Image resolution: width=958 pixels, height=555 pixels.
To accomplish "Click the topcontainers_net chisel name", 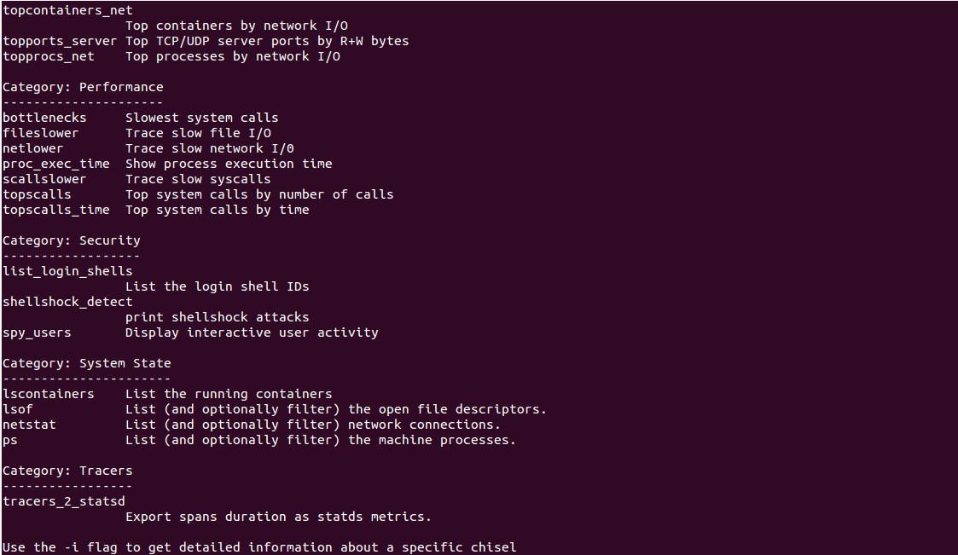I will coord(67,10).
